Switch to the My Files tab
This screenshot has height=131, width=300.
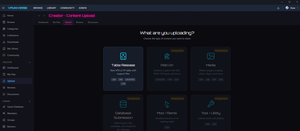(57, 22)
